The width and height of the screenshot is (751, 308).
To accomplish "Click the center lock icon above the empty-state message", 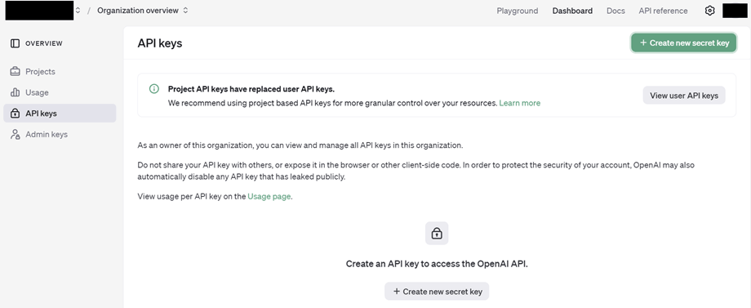I will pos(437,234).
